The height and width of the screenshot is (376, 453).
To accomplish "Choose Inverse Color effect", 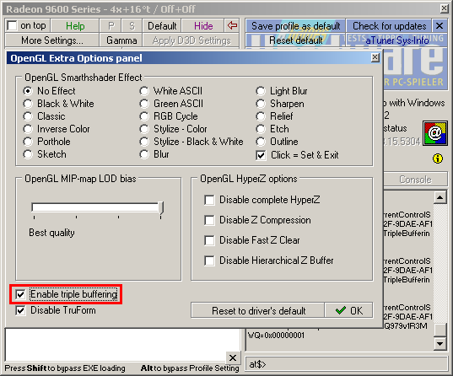I will tap(28, 129).
